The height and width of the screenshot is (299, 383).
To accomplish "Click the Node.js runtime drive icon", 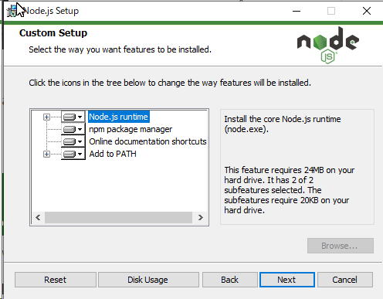I will coord(69,117).
